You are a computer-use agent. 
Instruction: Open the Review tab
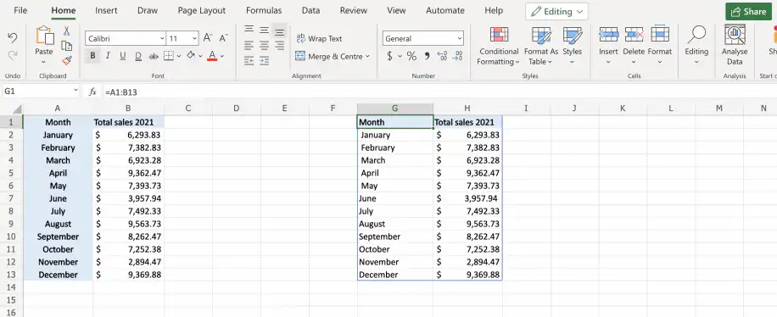pos(354,10)
